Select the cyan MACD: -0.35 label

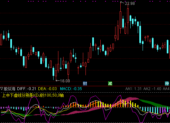[71, 89]
